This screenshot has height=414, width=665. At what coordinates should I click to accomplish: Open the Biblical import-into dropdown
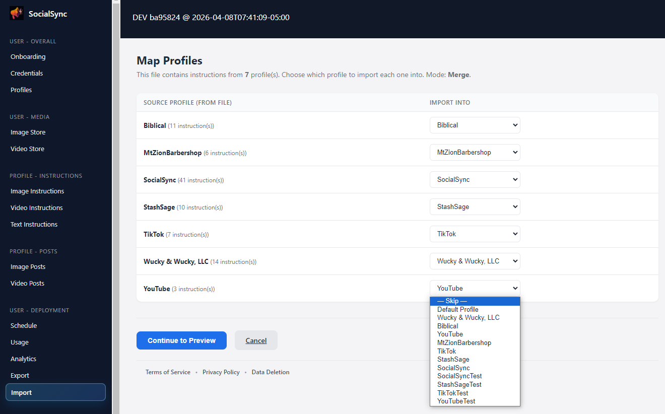click(475, 125)
